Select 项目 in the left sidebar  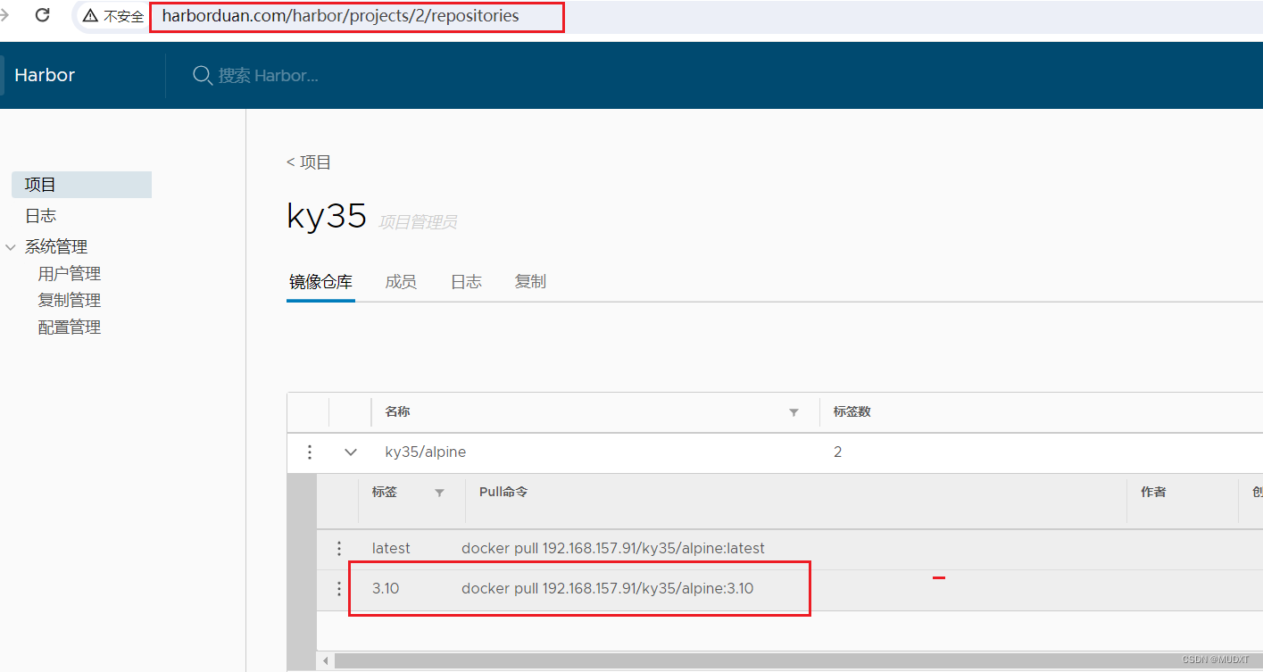point(81,185)
